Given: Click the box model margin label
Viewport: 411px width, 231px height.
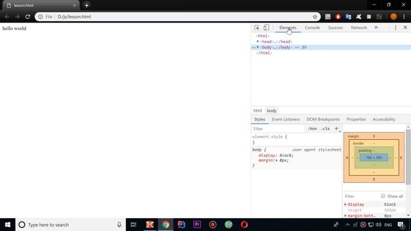Looking at the screenshot, I should 353,136.
